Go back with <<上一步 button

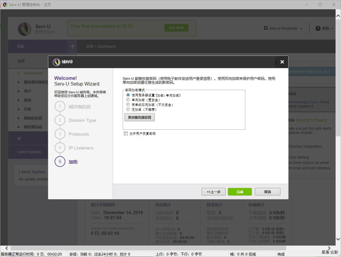click(213, 192)
